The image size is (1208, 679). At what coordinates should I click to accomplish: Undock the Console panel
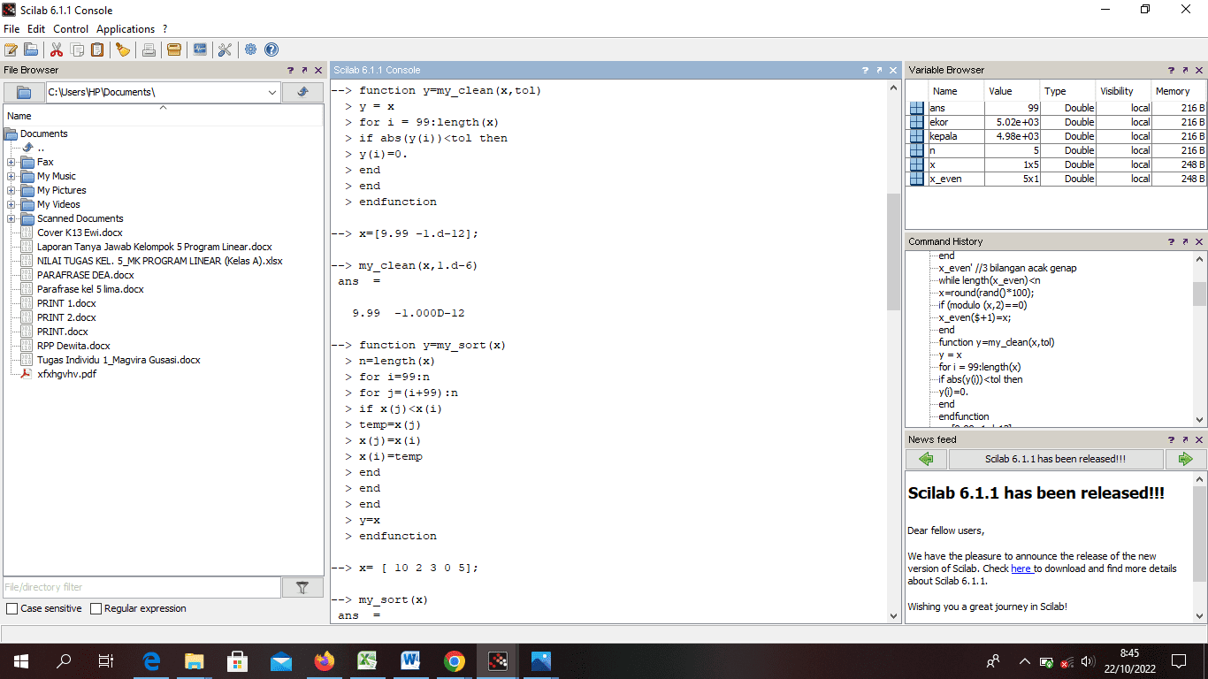[878, 70]
